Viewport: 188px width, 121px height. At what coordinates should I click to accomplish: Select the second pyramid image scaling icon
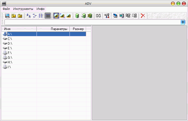[62, 16]
